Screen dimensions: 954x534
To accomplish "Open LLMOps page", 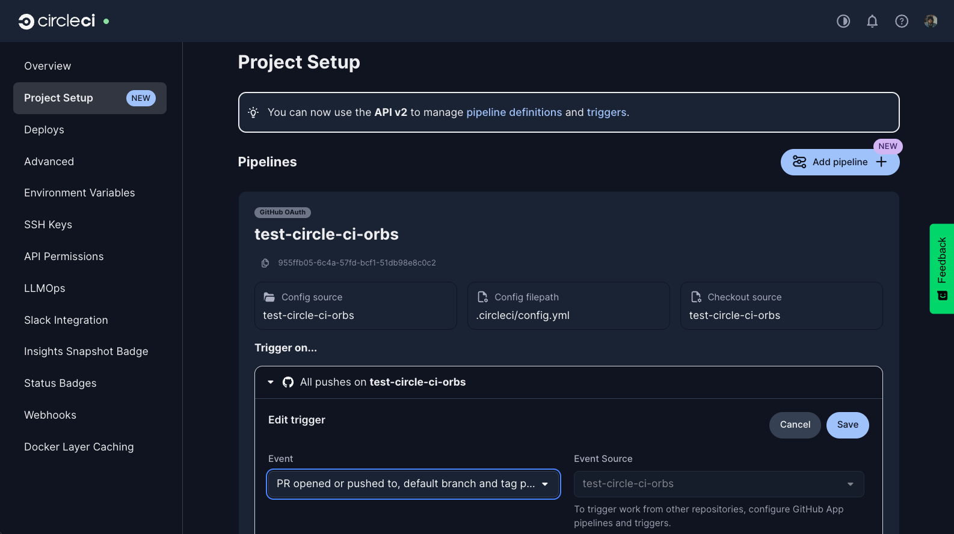I will click(45, 288).
